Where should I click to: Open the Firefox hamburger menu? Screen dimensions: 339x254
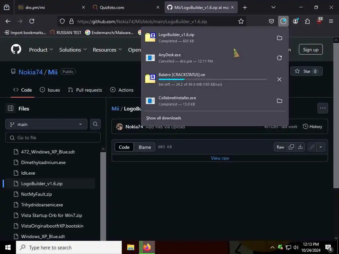point(331,21)
